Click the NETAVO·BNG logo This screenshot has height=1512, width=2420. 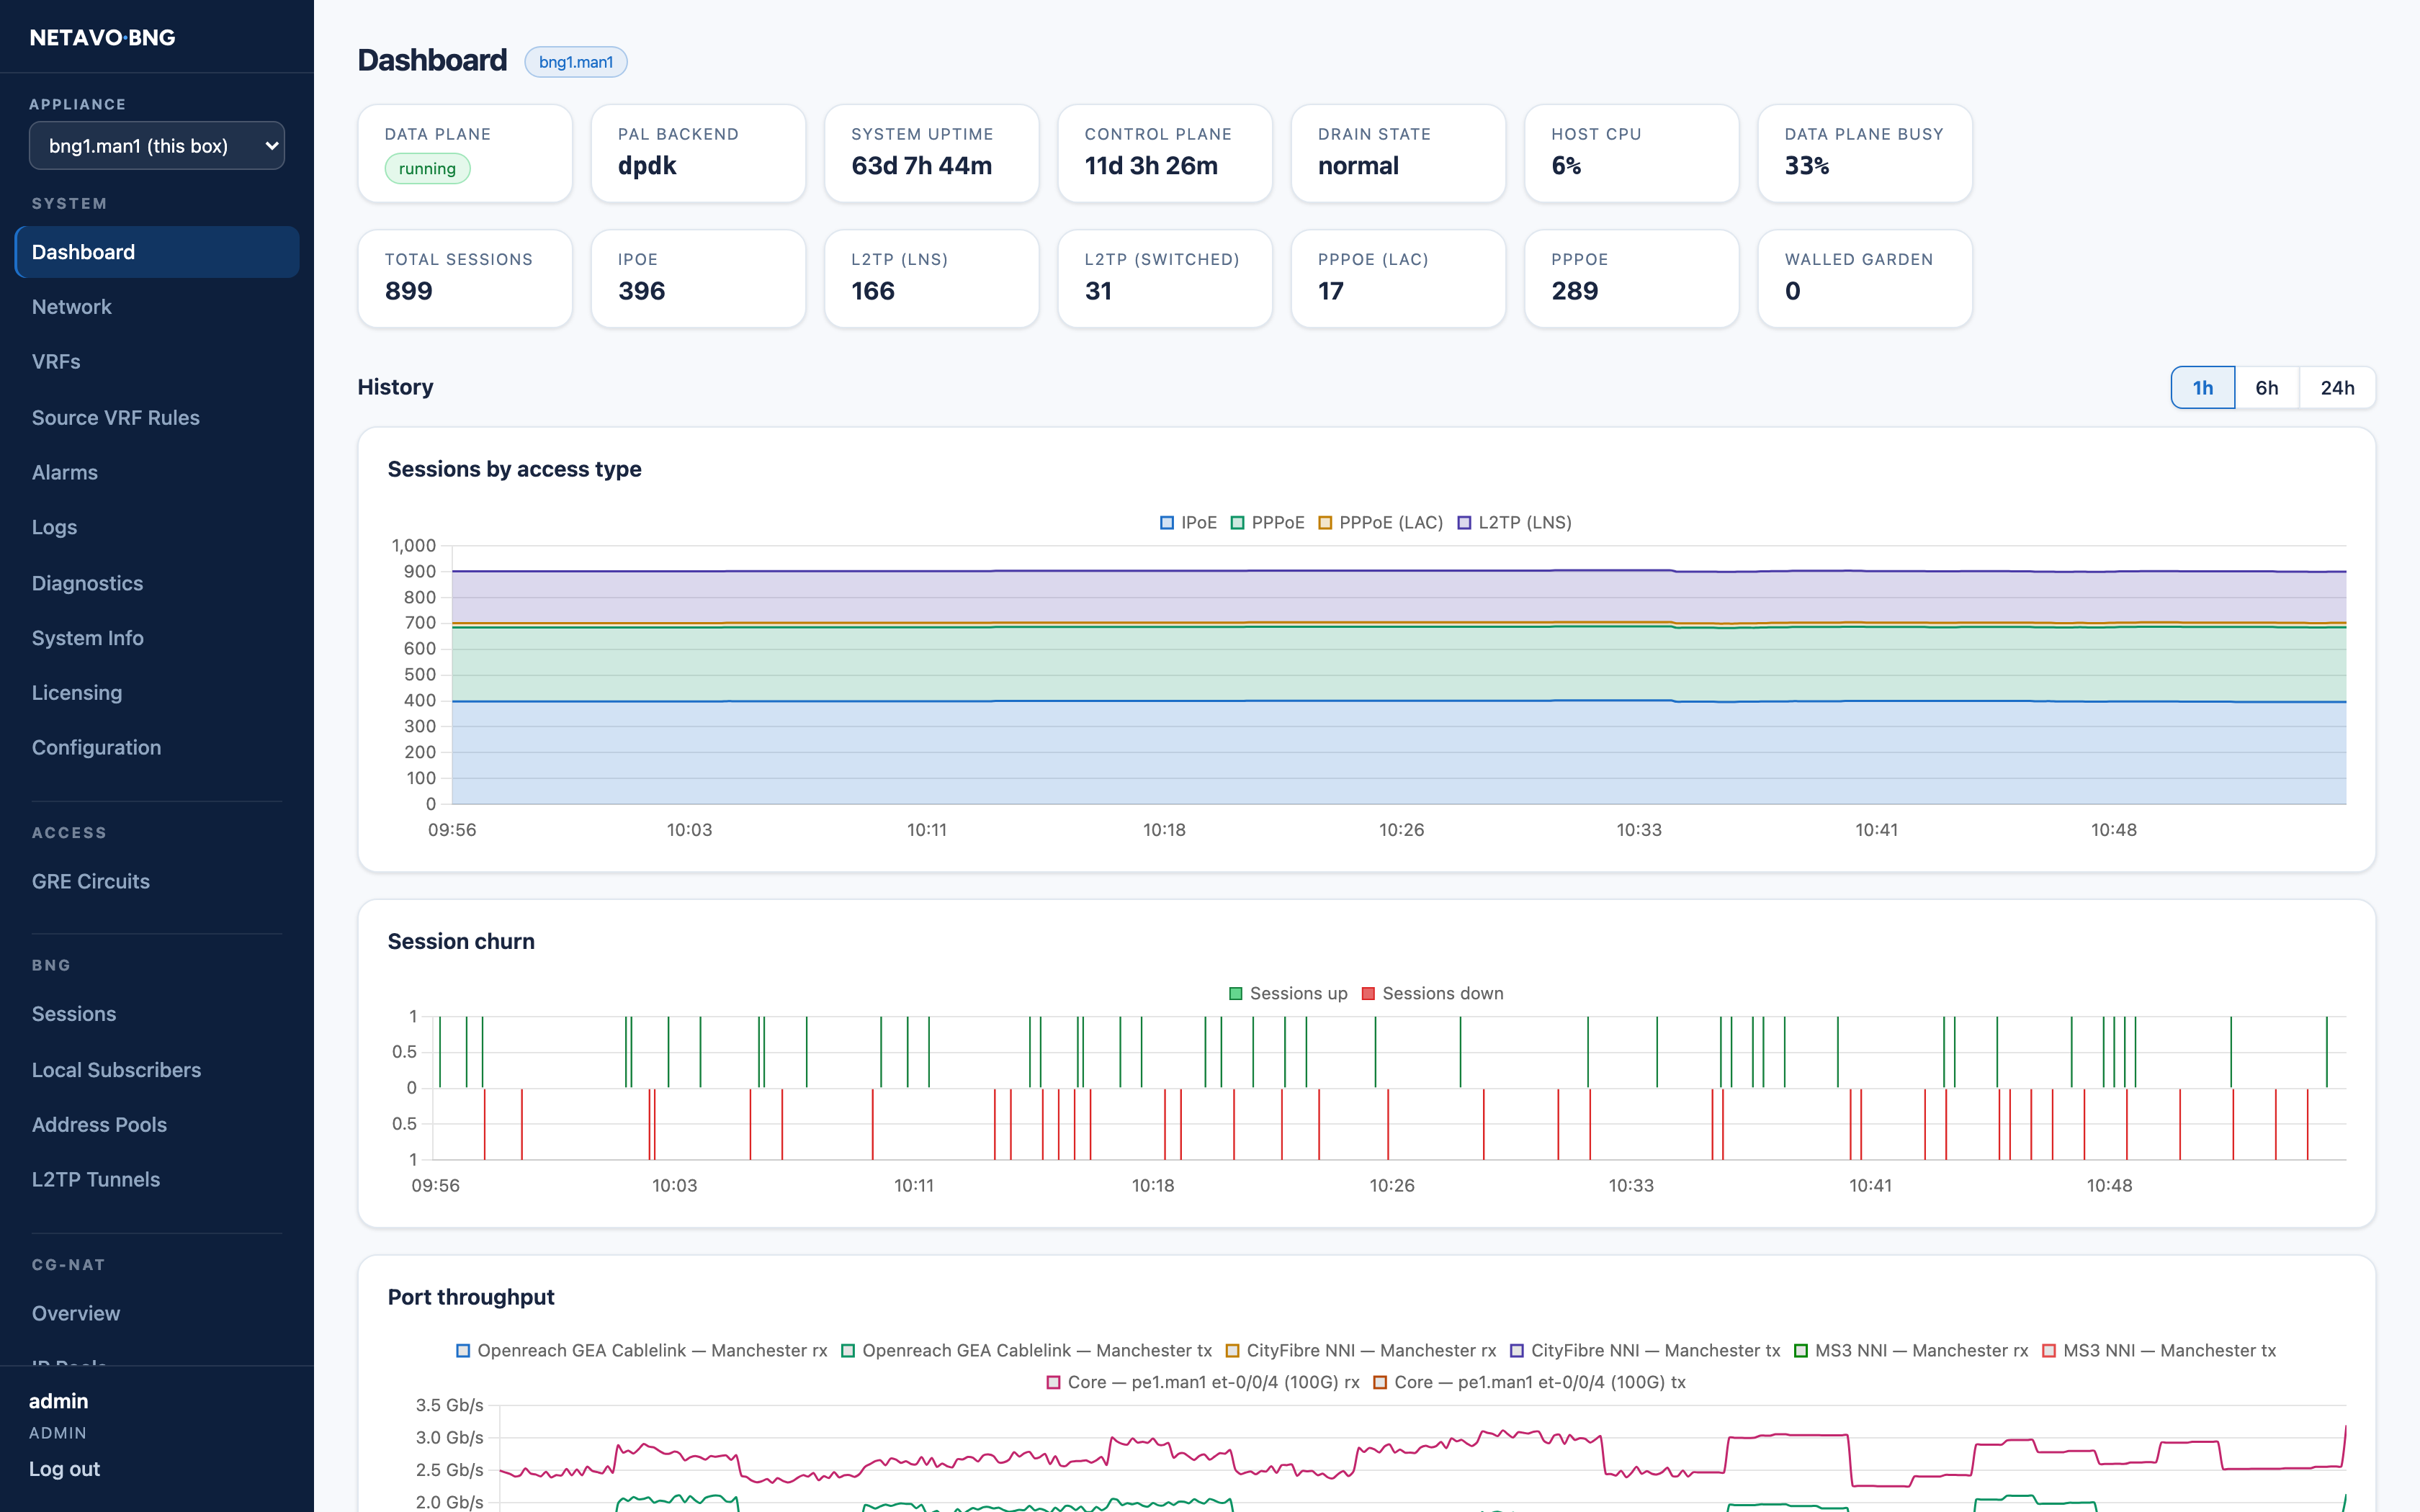click(102, 38)
